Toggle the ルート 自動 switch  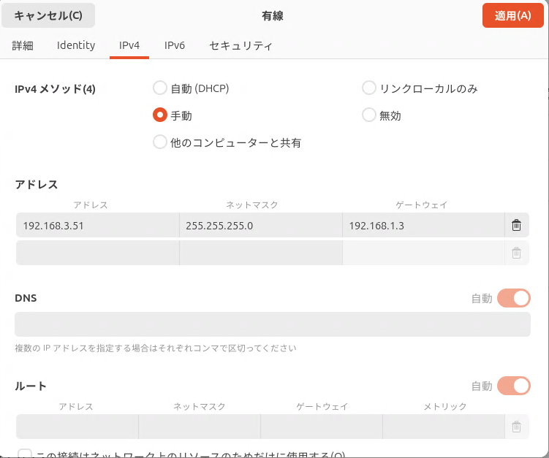(514, 386)
